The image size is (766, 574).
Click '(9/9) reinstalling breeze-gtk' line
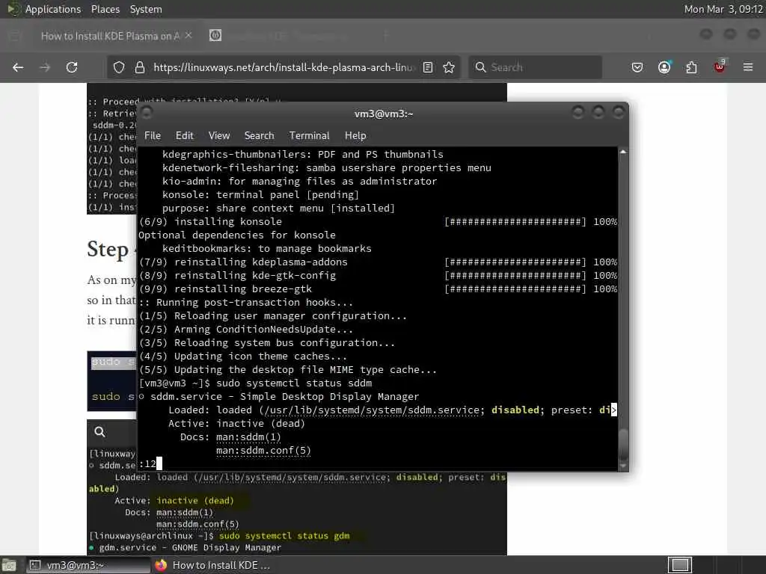(x=225, y=289)
